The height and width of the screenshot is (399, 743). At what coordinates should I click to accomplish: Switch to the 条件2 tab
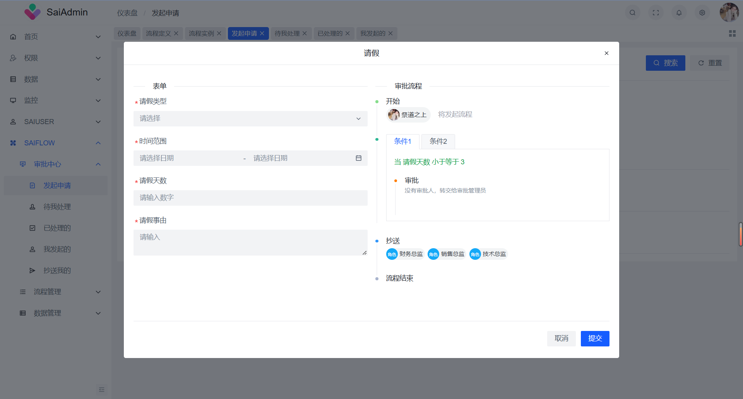click(438, 142)
